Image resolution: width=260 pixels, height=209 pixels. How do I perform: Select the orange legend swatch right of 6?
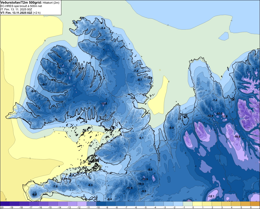point(255,204)
